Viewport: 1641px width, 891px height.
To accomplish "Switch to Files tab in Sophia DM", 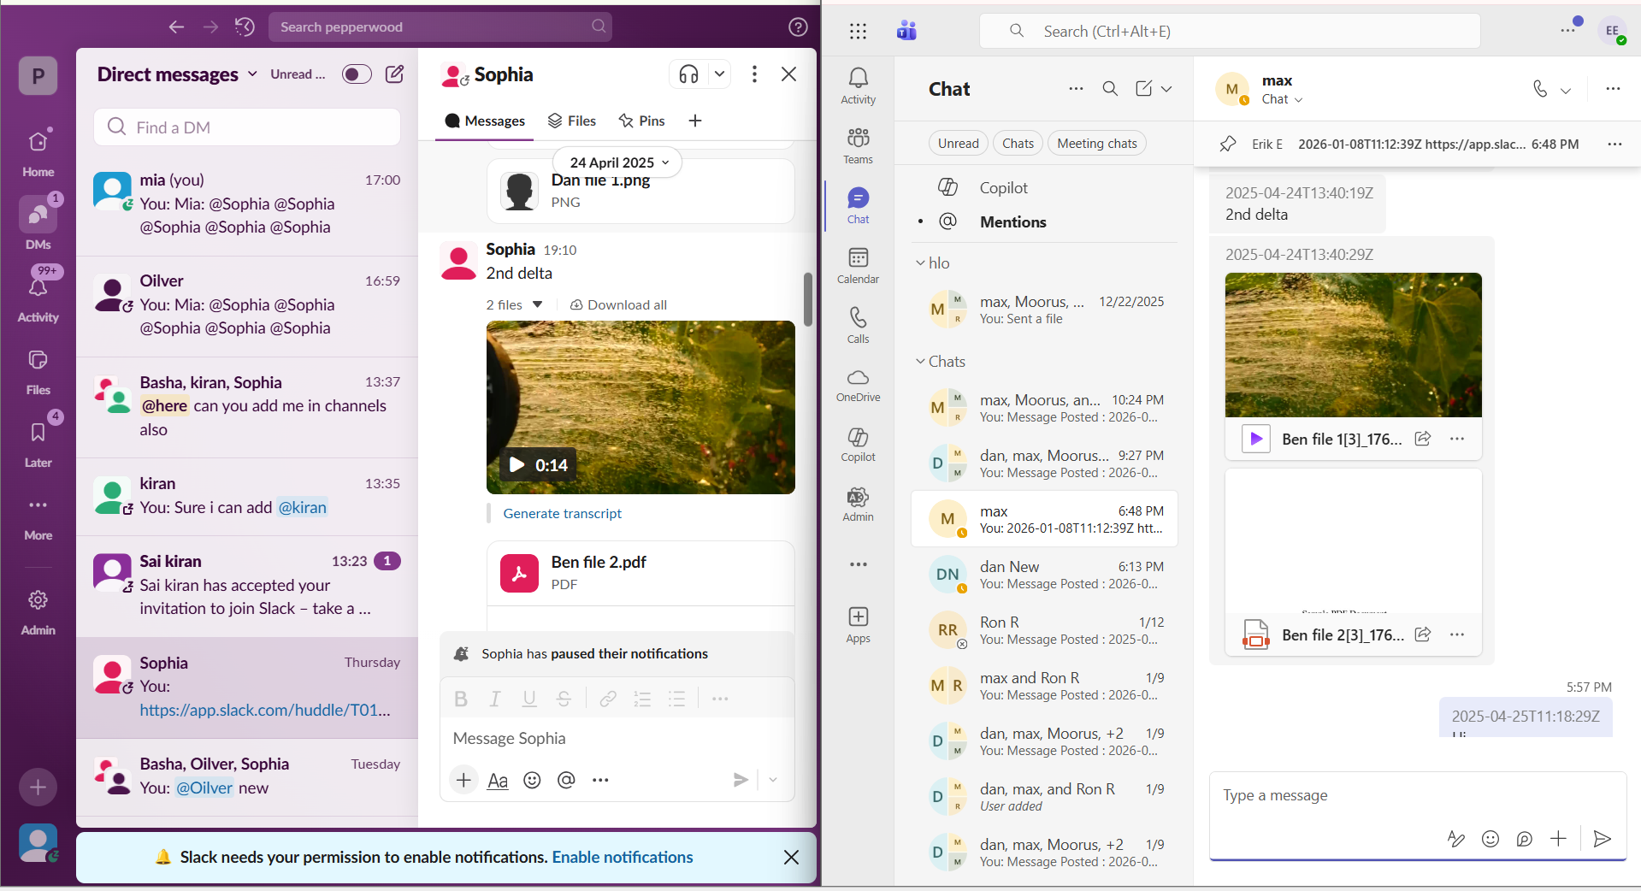I will 571,121.
